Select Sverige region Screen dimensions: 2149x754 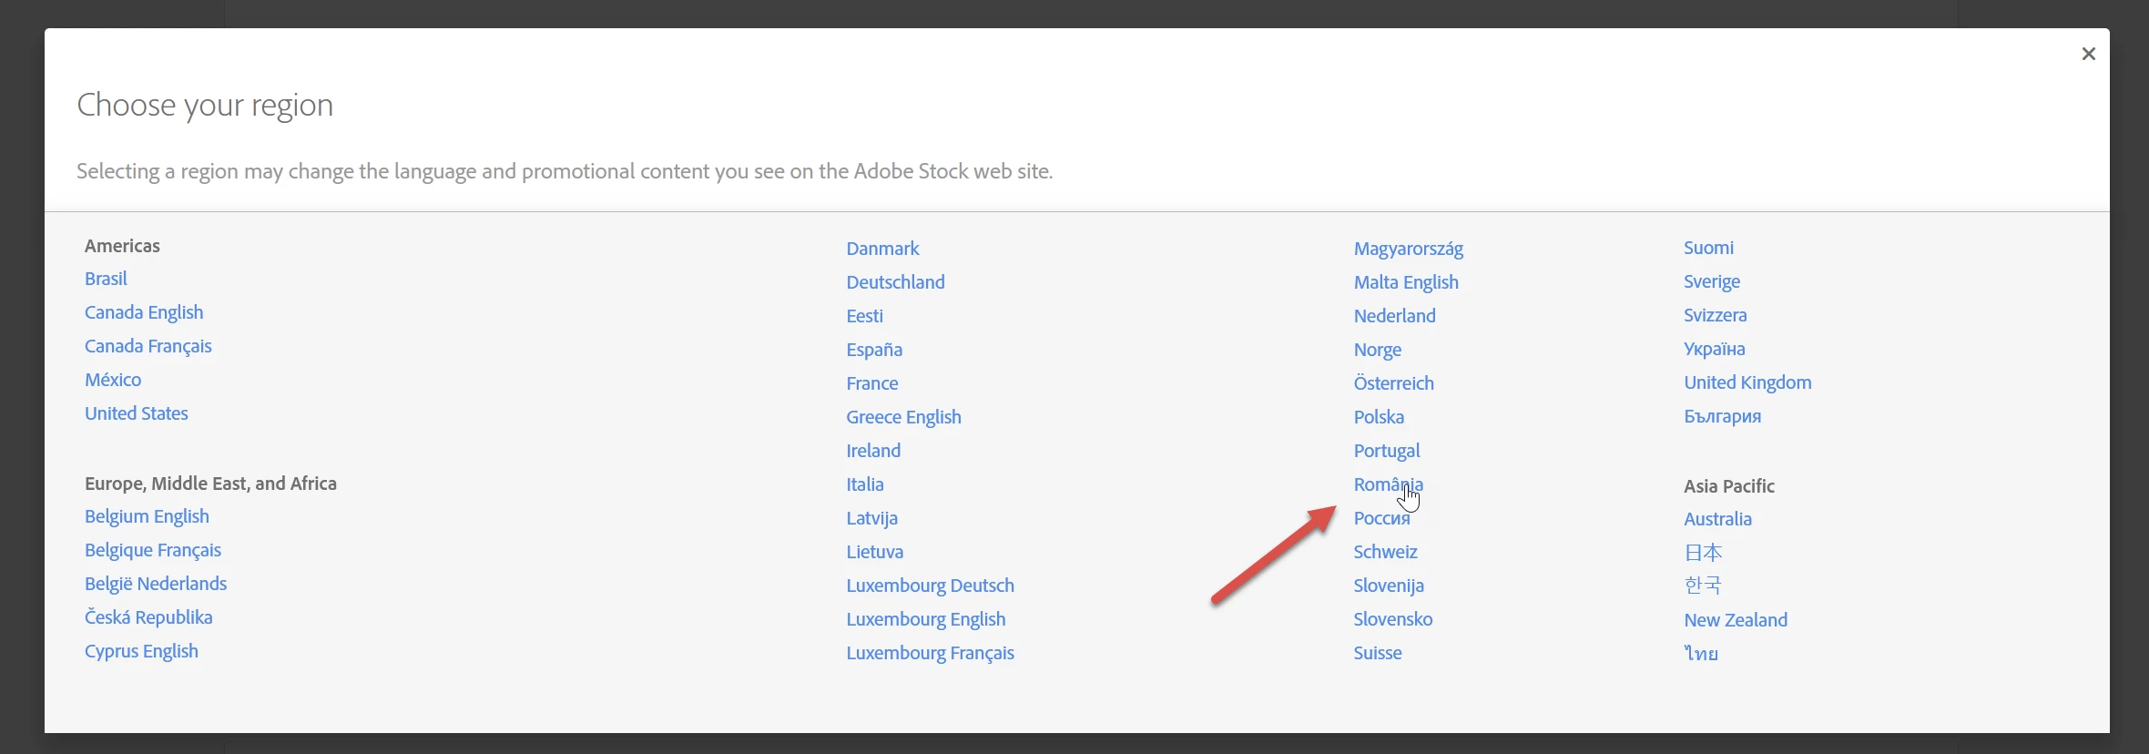point(1711,281)
